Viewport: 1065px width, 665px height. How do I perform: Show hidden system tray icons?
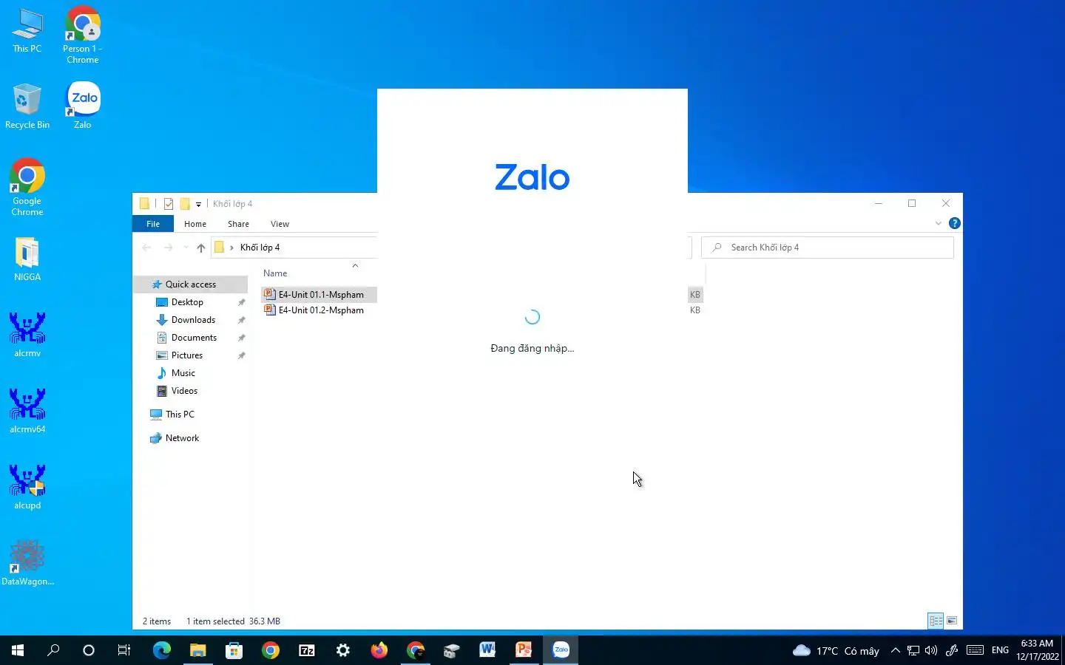click(x=896, y=650)
